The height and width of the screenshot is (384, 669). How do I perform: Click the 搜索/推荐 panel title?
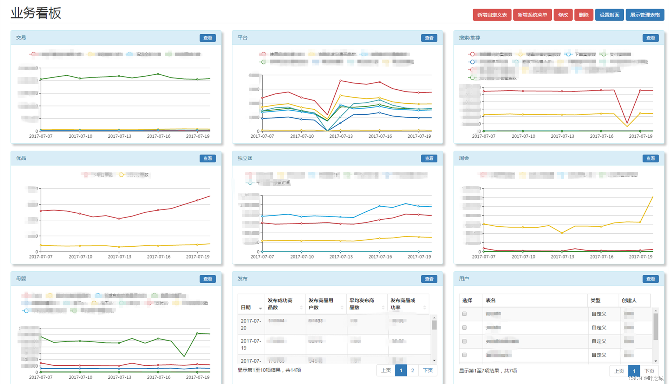tap(470, 37)
